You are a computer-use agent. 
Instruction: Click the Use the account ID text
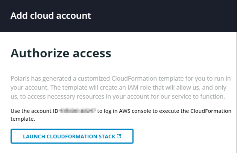[34, 111]
